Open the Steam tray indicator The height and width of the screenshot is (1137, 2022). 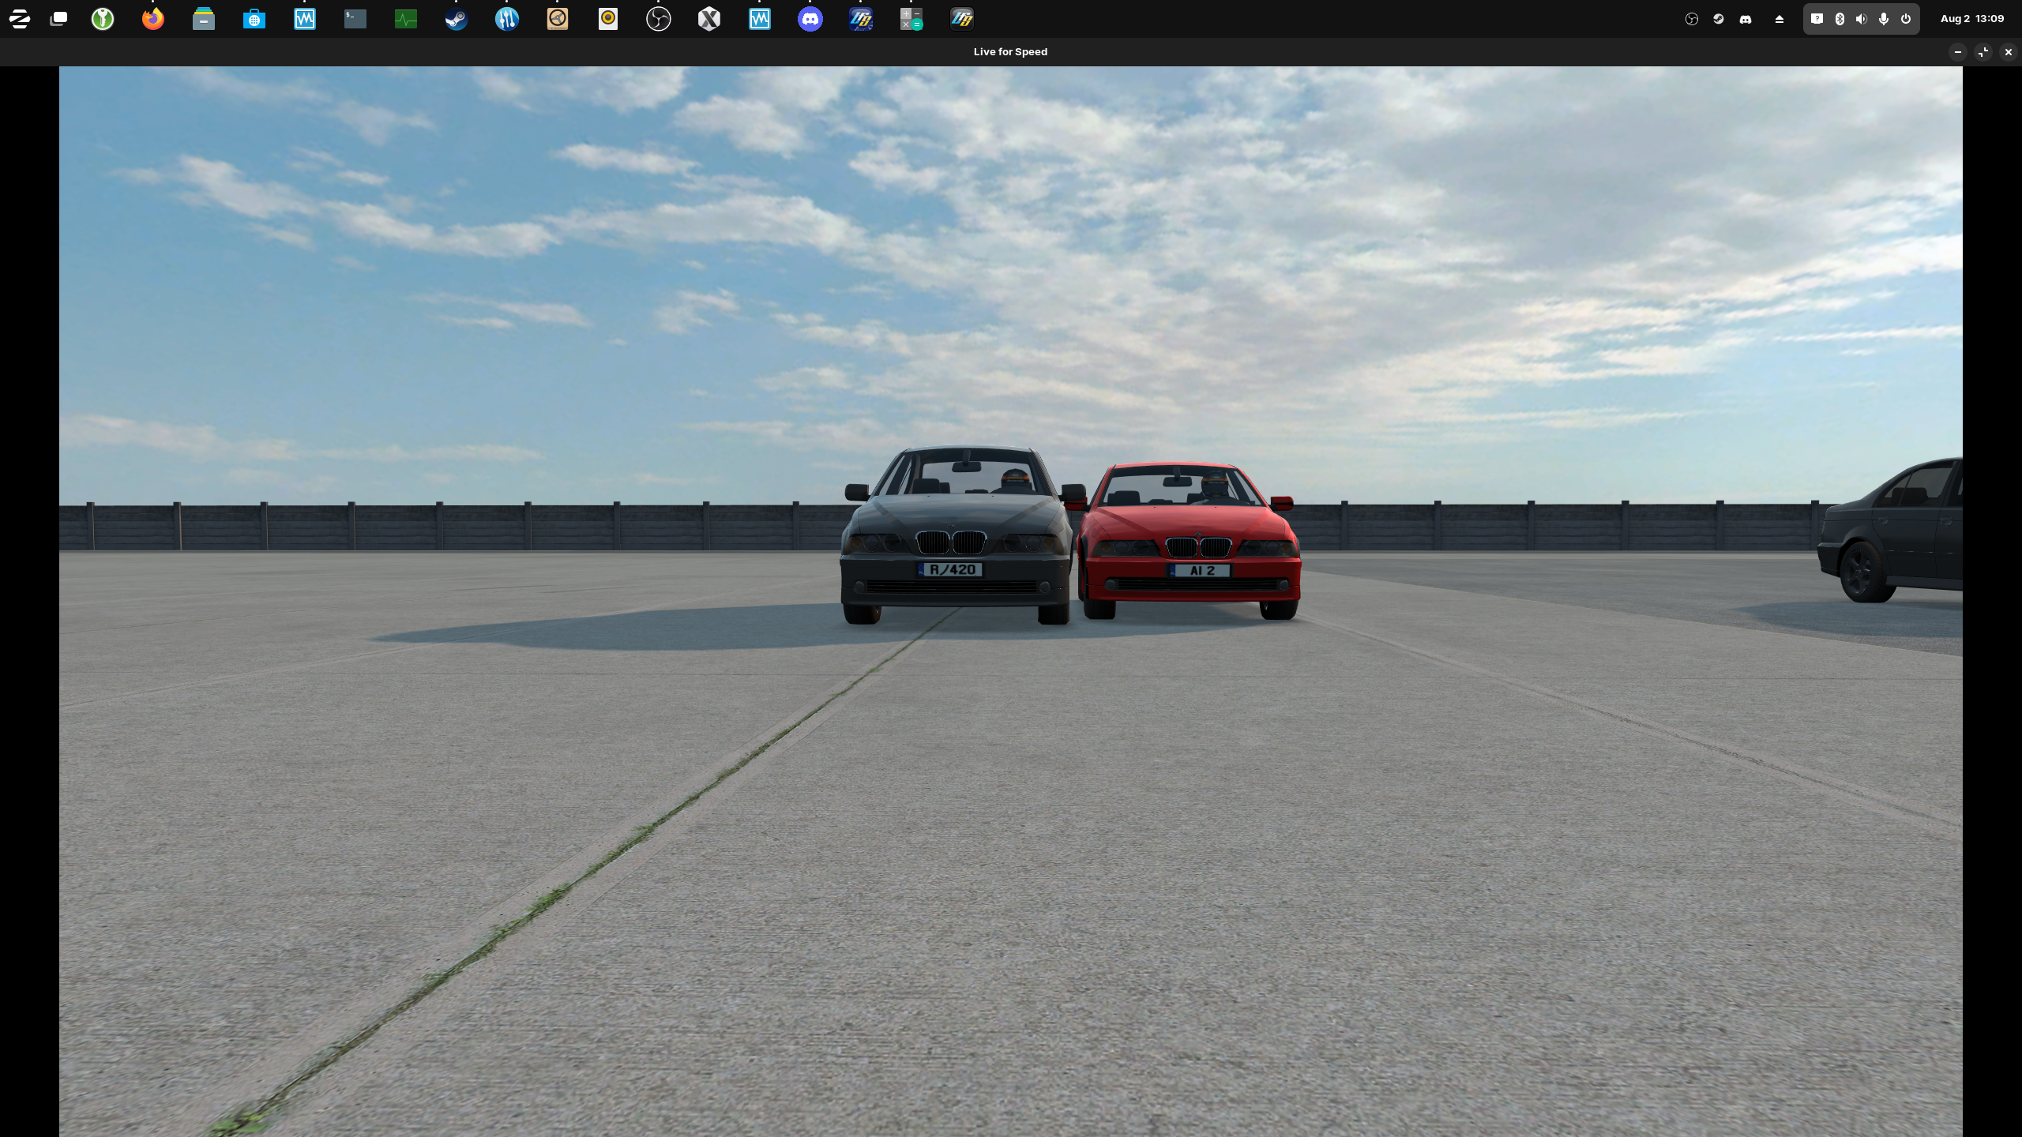(x=1719, y=19)
